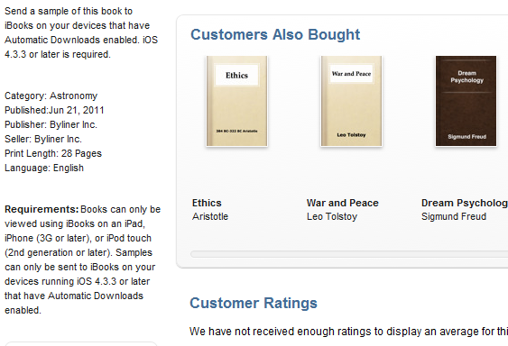Select the Sigmund Freud author link

click(x=454, y=216)
